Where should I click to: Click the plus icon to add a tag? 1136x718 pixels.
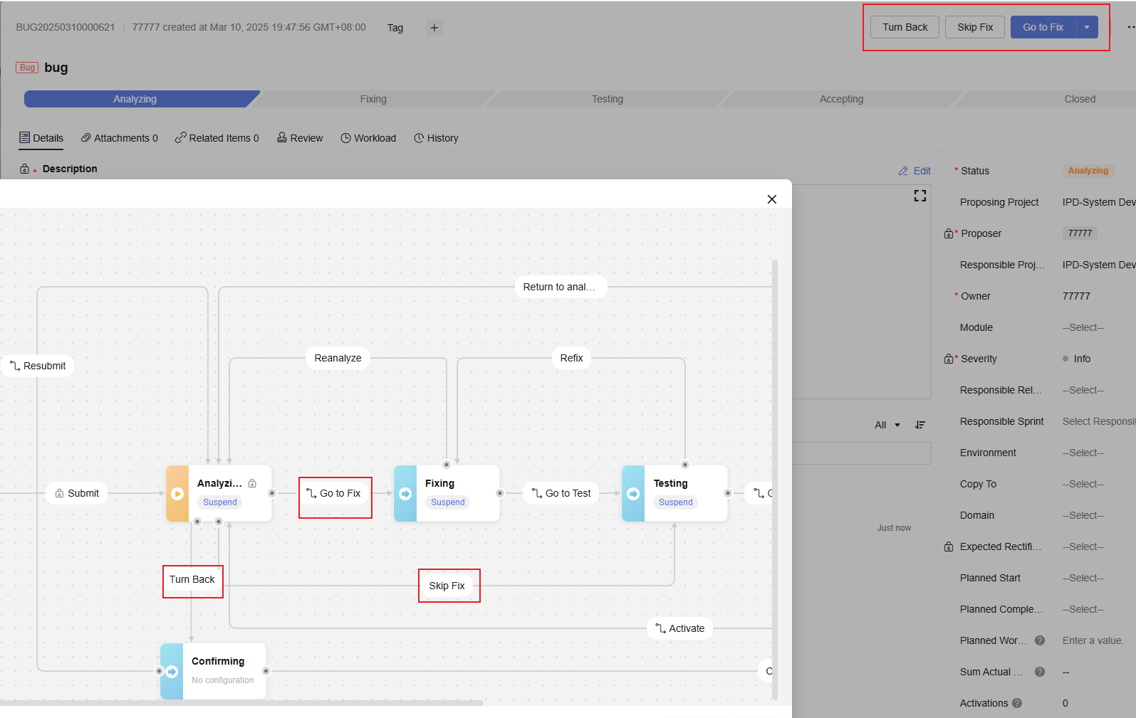tap(434, 28)
